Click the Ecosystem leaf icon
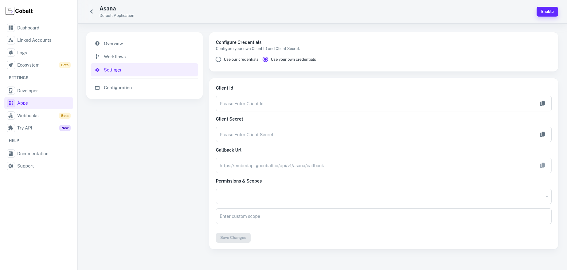The image size is (567, 270). pyautogui.click(x=11, y=65)
